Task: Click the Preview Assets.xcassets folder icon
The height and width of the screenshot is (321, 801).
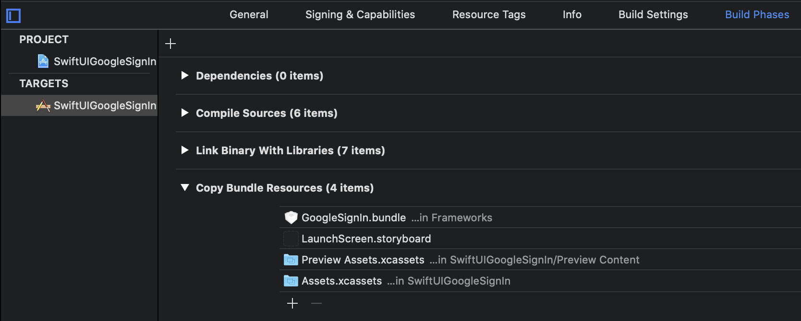Action: [291, 260]
